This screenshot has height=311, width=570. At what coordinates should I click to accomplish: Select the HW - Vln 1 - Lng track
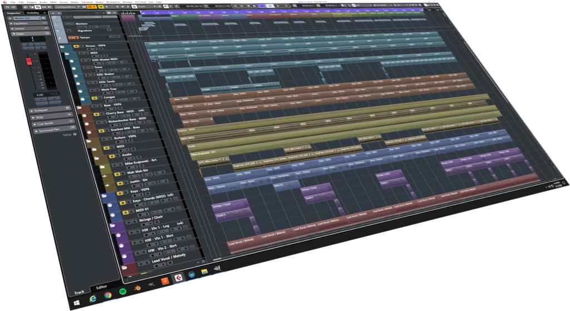pyautogui.click(x=156, y=228)
